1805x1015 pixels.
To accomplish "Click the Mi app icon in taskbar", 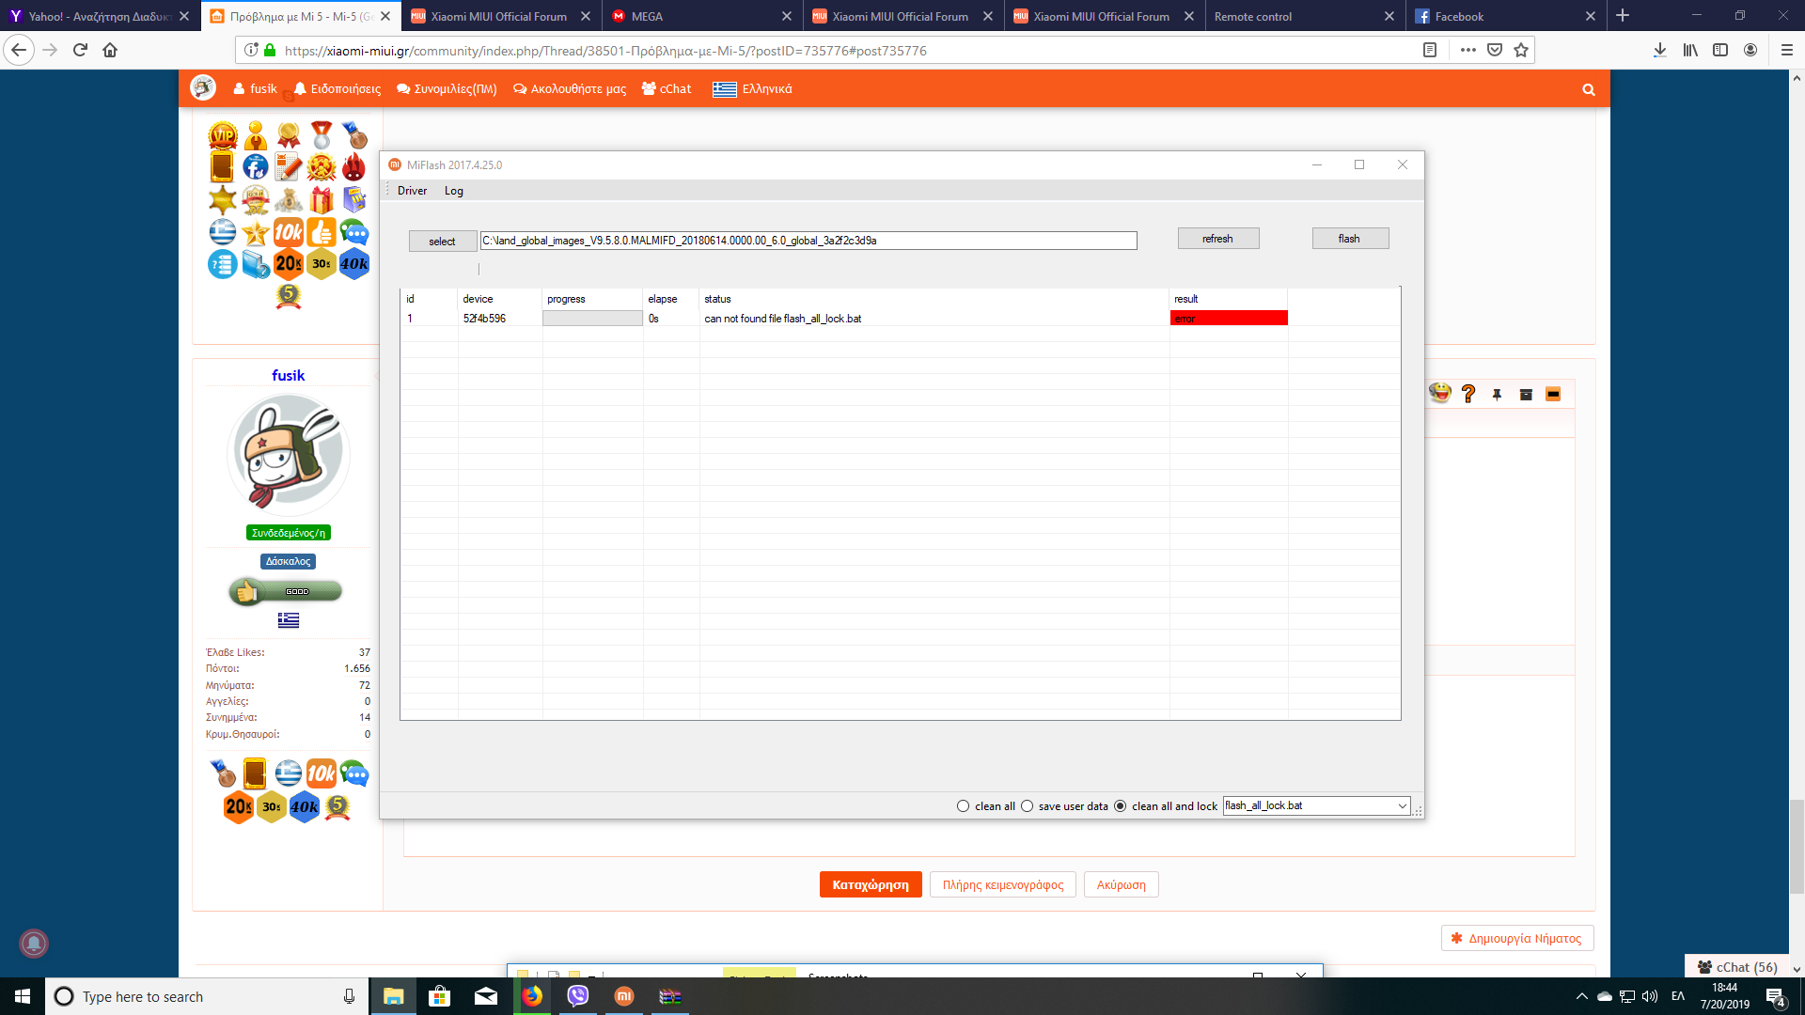I will [623, 996].
